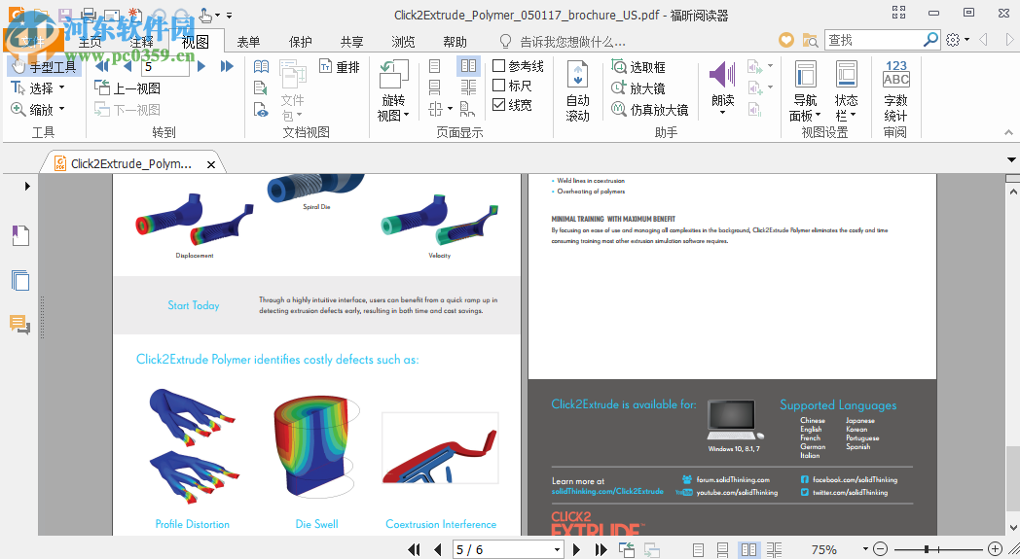
Task: Open the zoom percentage dropdown
Action: (x=865, y=549)
